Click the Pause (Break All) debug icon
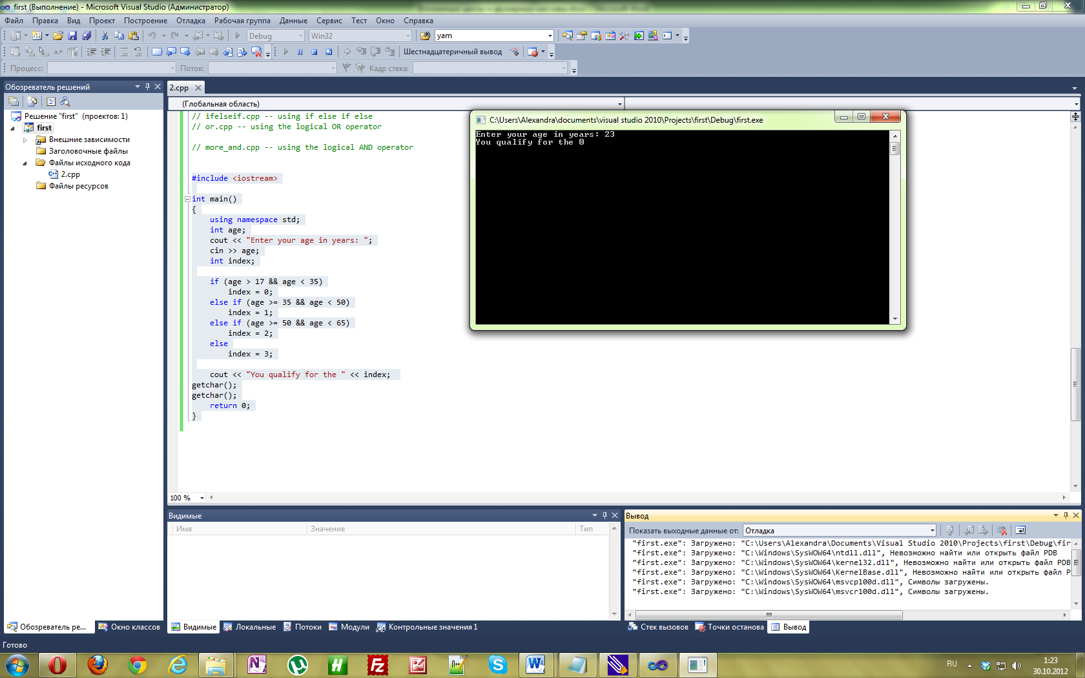The height and width of the screenshot is (678, 1085). pyautogui.click(x=300, y=52)
